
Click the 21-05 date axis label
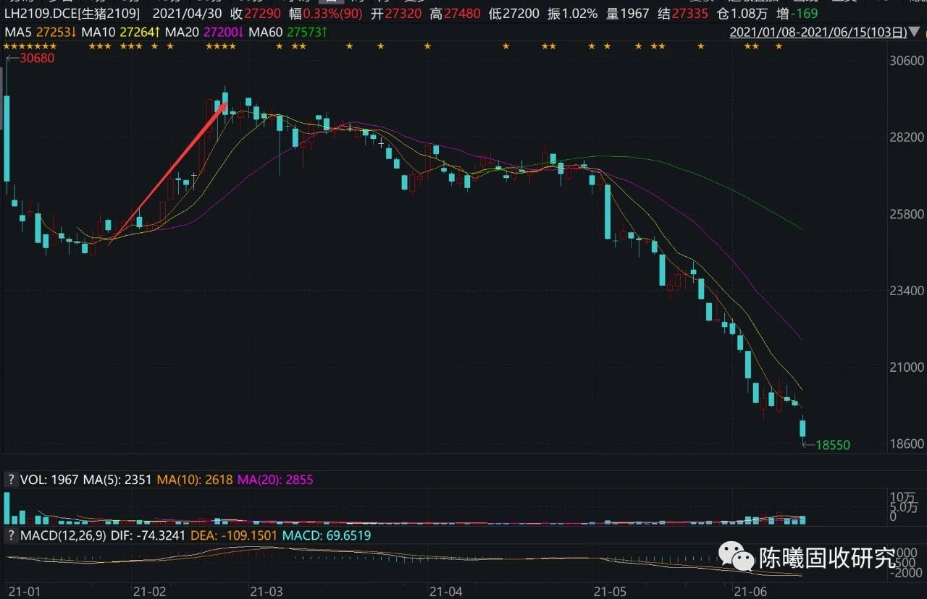[609, 591]
